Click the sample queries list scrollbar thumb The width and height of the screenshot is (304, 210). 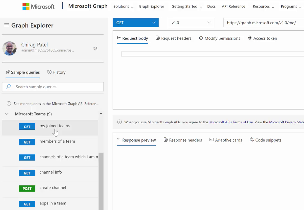(101, 181)
